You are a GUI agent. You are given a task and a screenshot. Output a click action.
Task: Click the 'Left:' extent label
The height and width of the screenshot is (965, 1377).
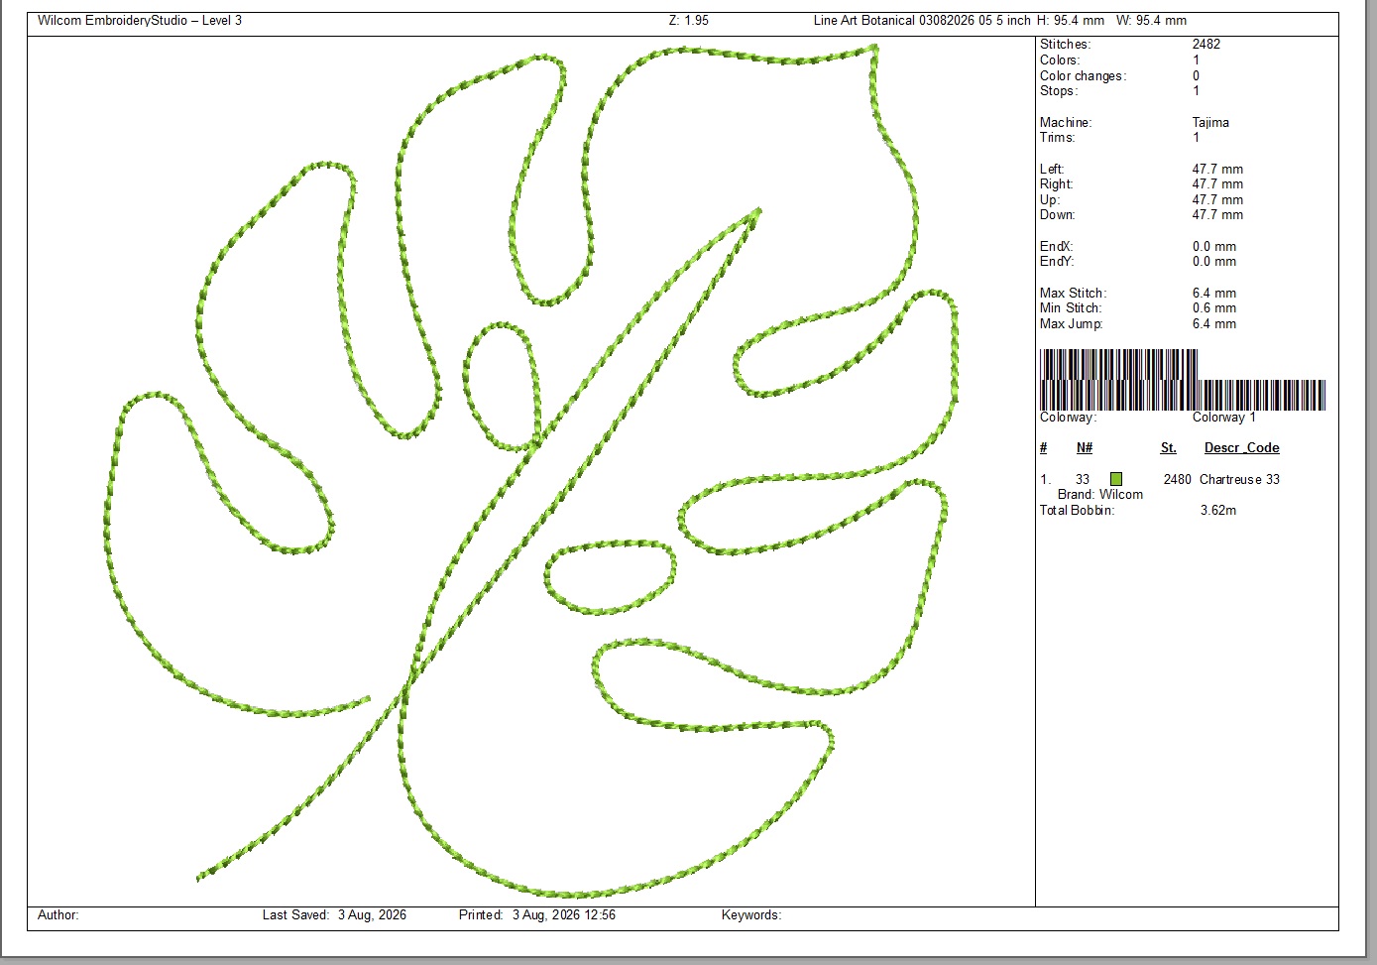click(1052, 169)
